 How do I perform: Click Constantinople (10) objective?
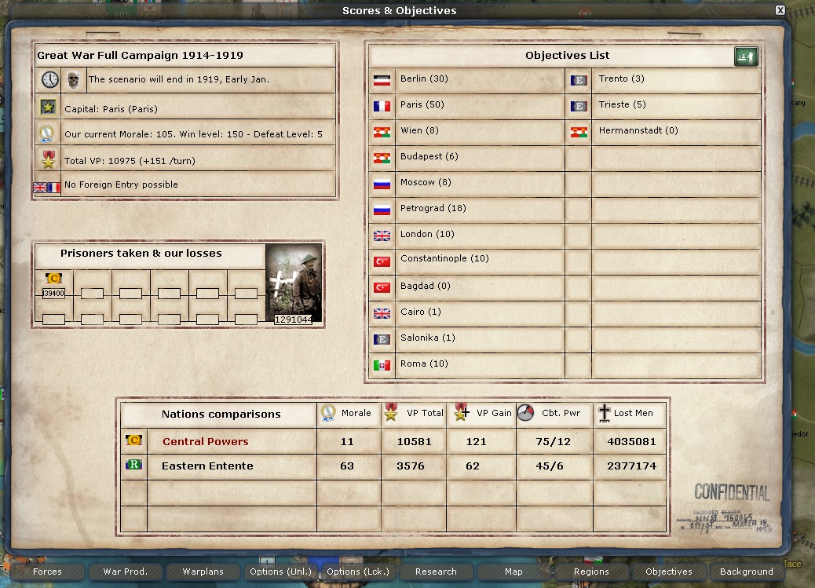444,260
